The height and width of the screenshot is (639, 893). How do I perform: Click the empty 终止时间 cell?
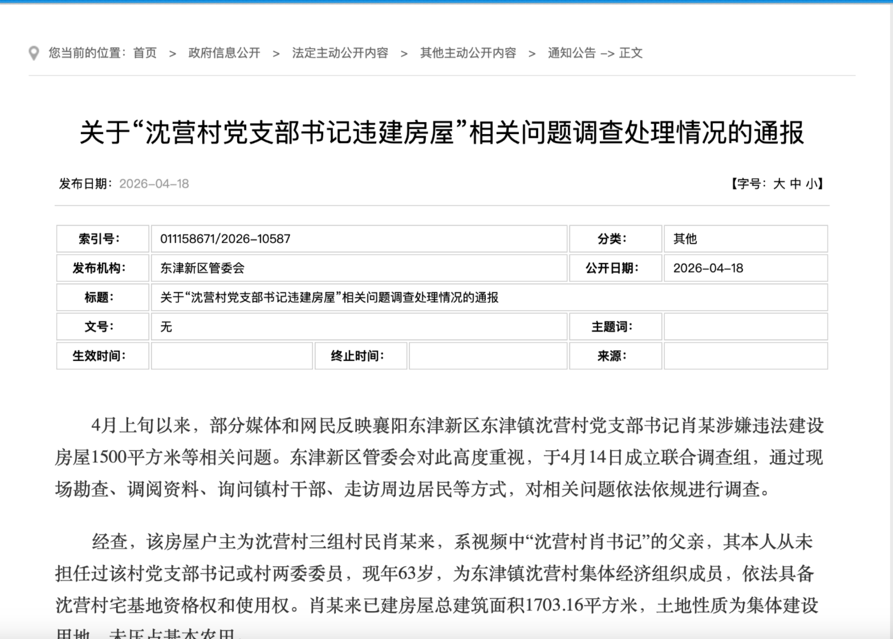tap(488, 356)
